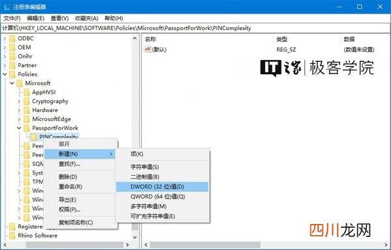Open the 编辑(E) menu
The image size is (391, 250).
[x=35, y=18]
